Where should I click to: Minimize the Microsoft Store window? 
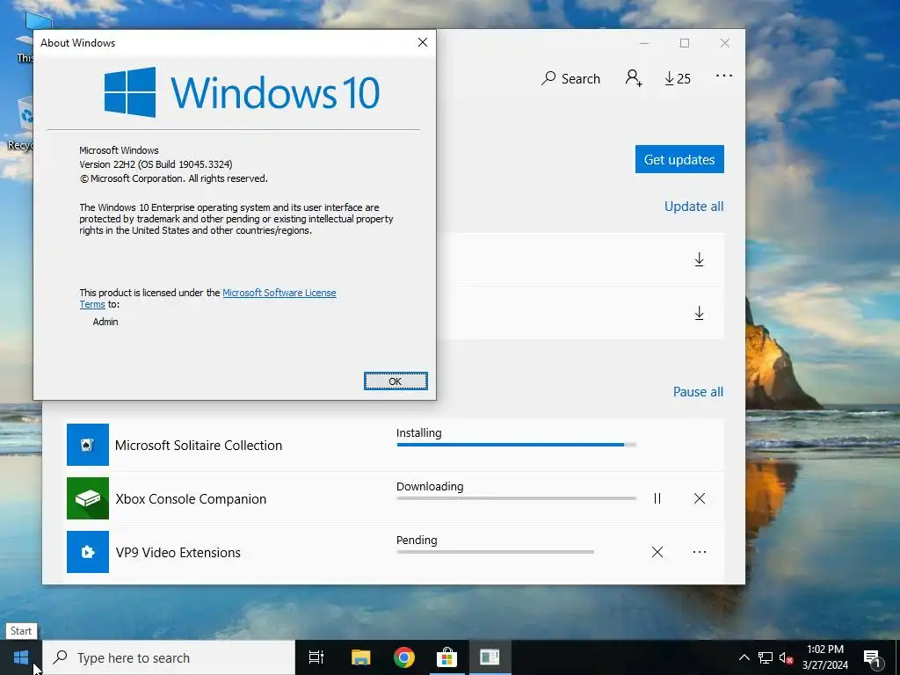click(644, 43)
